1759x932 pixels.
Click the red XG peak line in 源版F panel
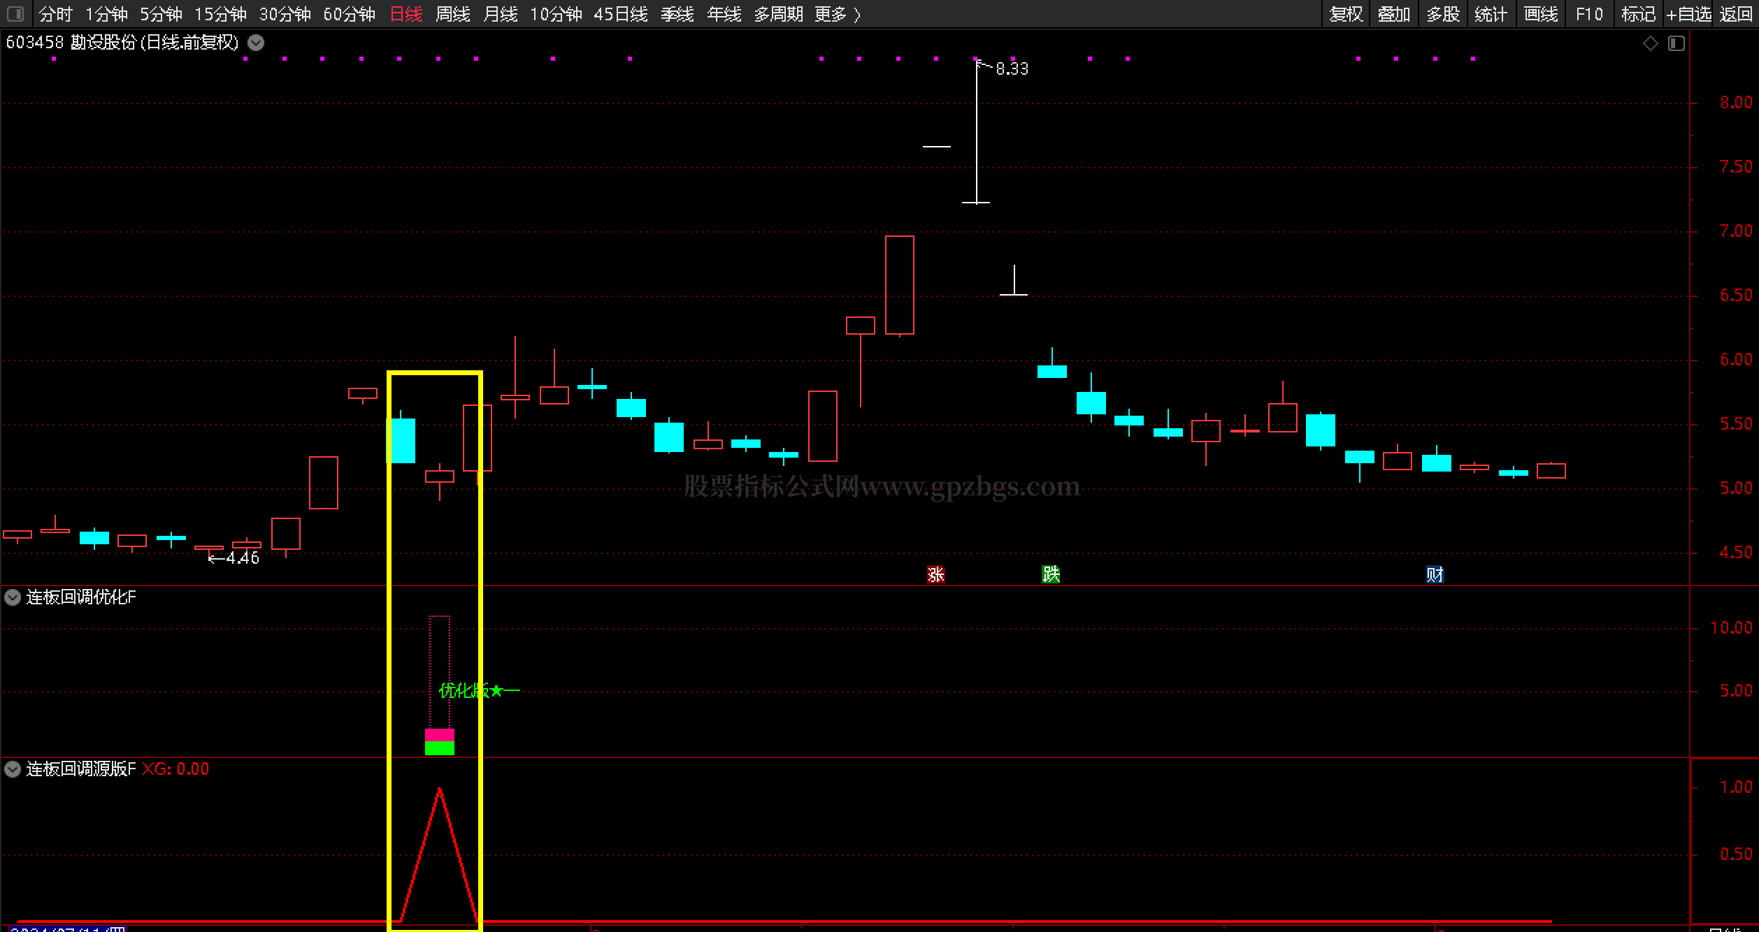(440, 855)
